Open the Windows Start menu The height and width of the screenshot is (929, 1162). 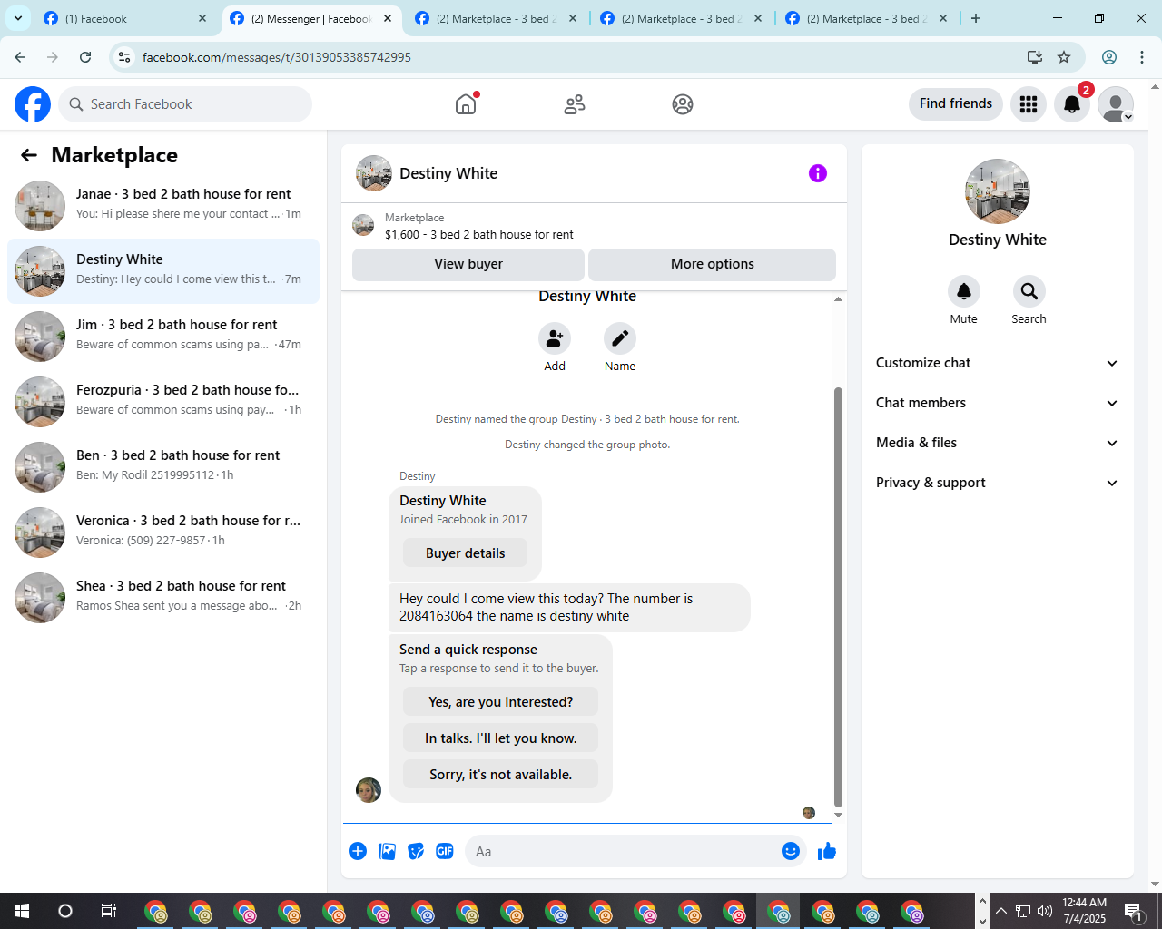point(22,911)
